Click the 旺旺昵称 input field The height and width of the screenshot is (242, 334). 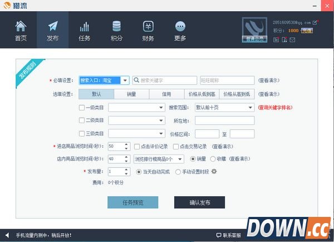pos(227,80)
